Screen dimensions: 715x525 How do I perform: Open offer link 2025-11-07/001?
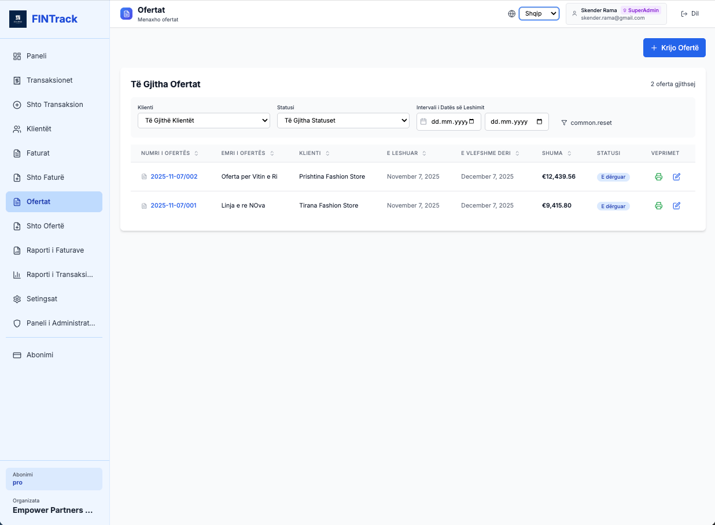[x=174, y=206]
